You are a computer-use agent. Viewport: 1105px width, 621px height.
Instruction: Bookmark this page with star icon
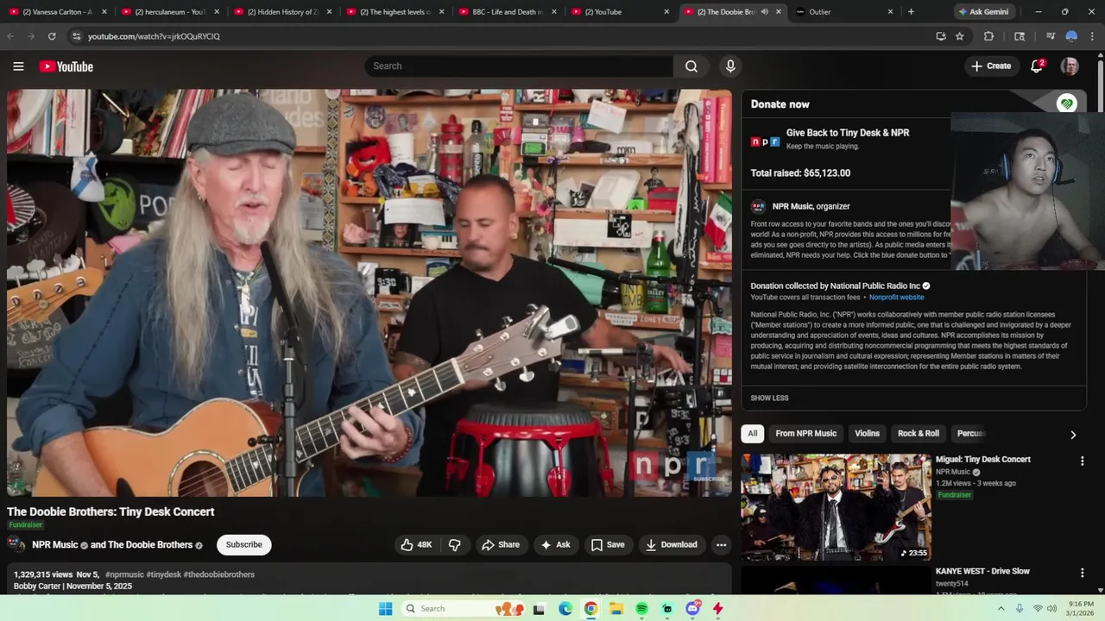click(x=959, y=36)
